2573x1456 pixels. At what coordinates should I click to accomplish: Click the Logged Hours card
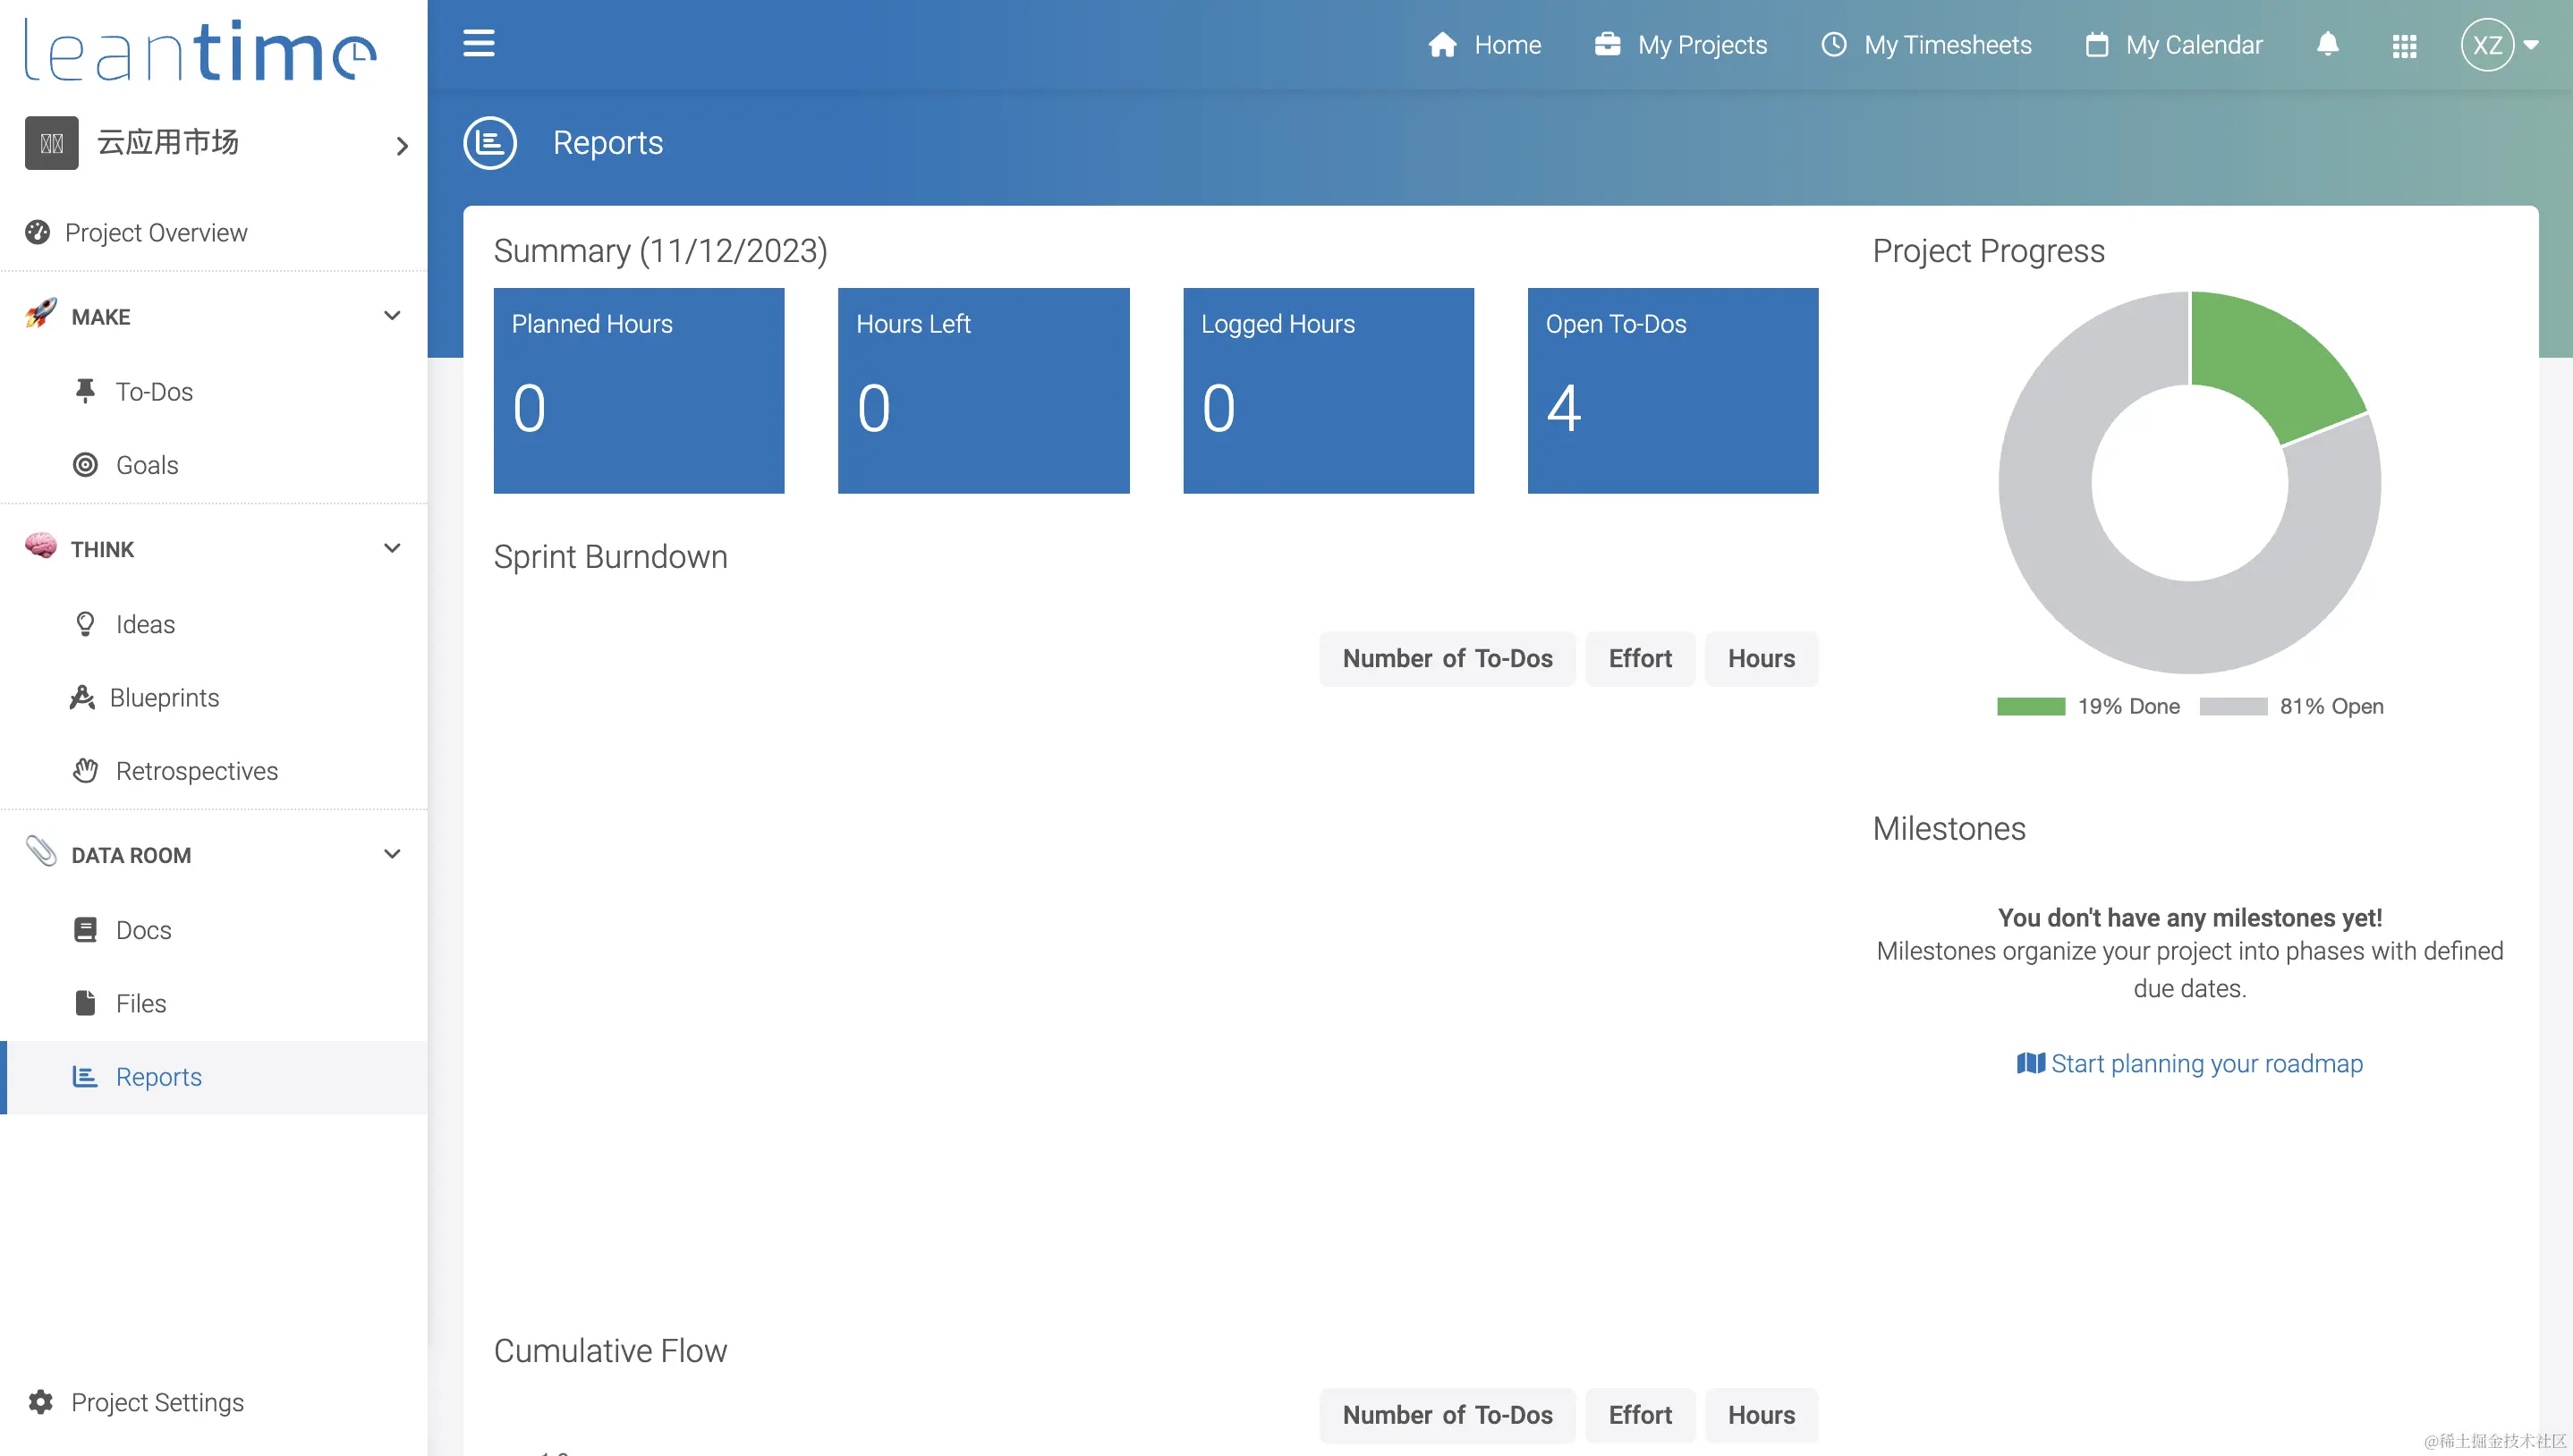point(1328,390)
